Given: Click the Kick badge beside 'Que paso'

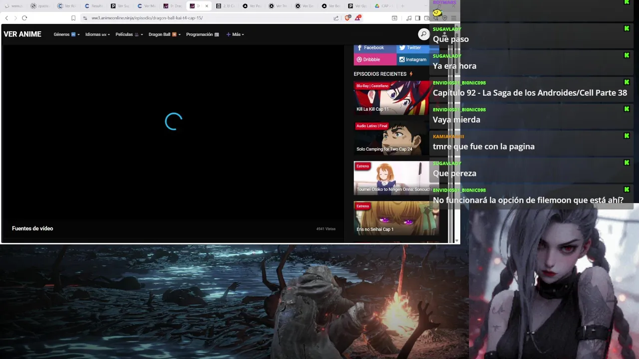Looking at the screenshot, I should [x=627, y=28].
